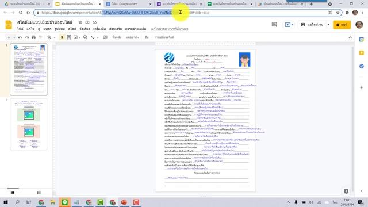Click the Google Slides home logo
The width and height of the screenshot is (368, 207).
click(9, 25)
